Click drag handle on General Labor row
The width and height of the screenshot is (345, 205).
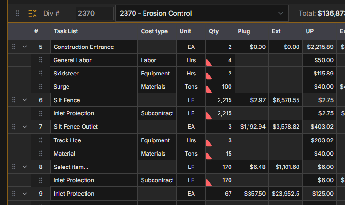(41, 60)
